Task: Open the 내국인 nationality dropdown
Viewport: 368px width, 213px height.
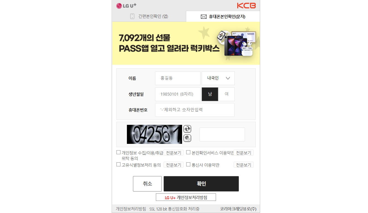Action: (218, 78)
